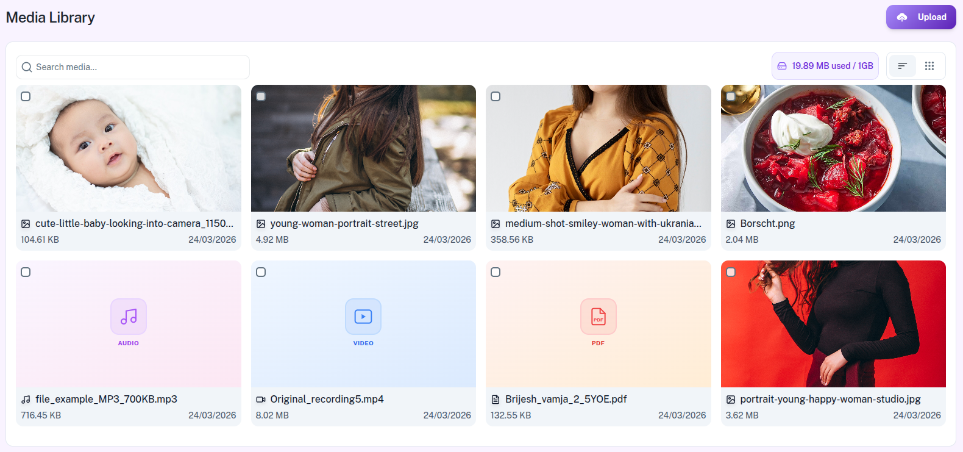Click the blue VIDEO play icon
This screenshot has height=452, width=963.
pyautogui.click(x=363, y=317)
